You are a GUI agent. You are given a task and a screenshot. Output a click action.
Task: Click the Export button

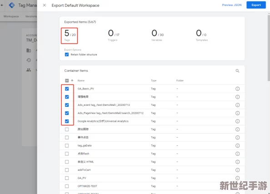tap(256, 5)
